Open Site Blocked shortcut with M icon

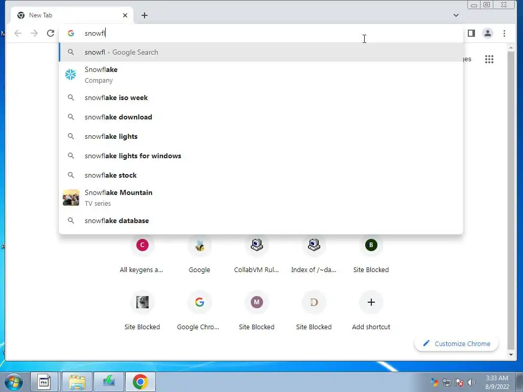[x=256, y=312]
